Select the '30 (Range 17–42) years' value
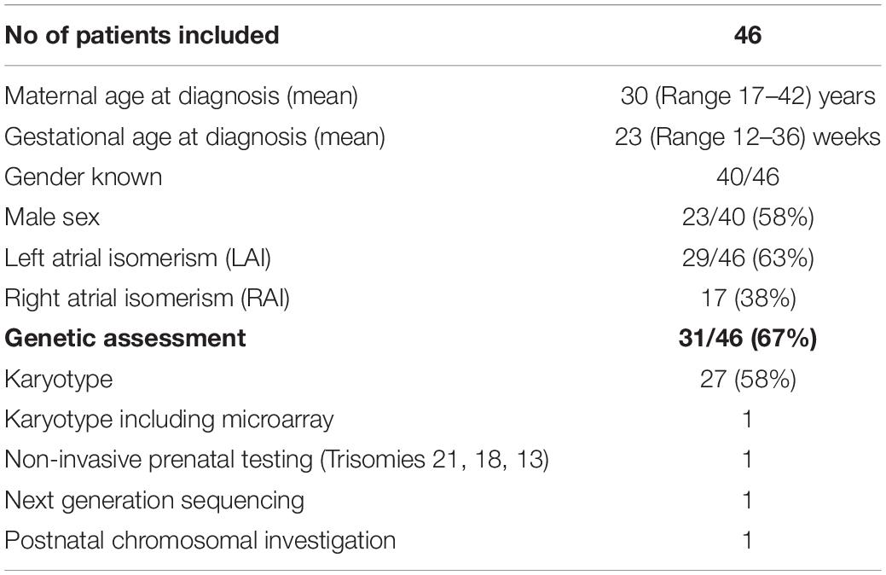 pos(748,96)
